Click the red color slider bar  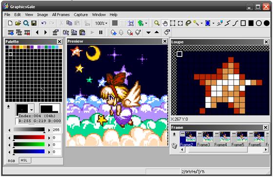[x=29, y=138]
